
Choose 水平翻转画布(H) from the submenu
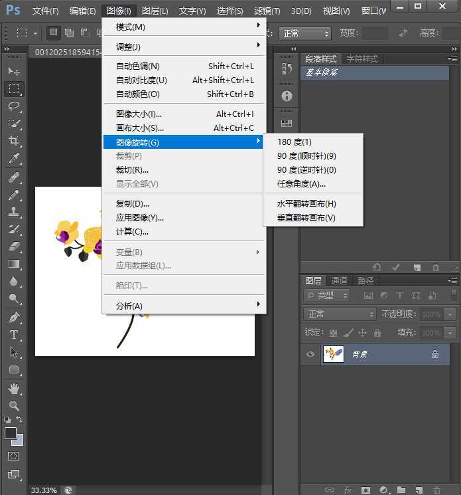tap(306, 204)
